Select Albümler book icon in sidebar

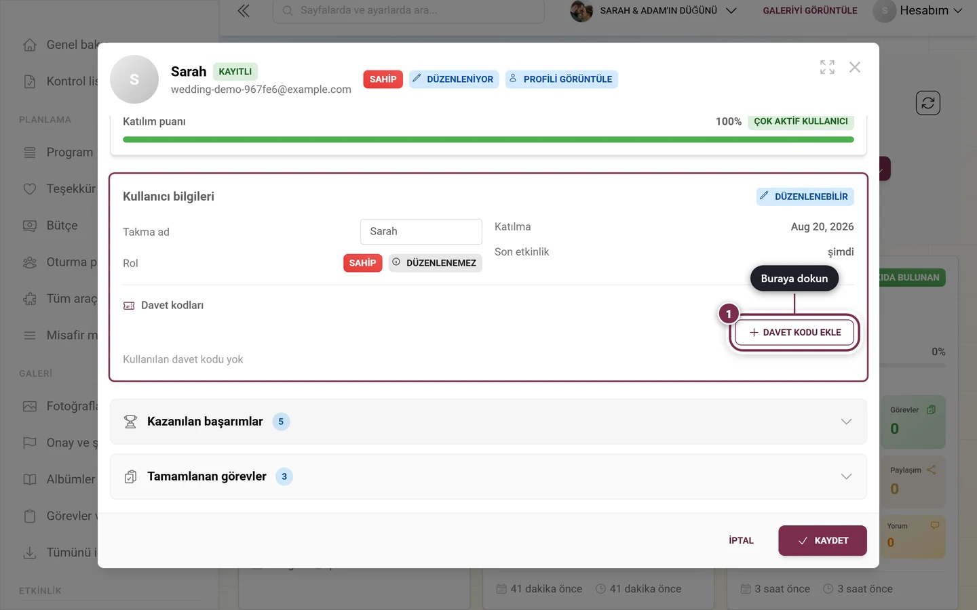[30, 479]
